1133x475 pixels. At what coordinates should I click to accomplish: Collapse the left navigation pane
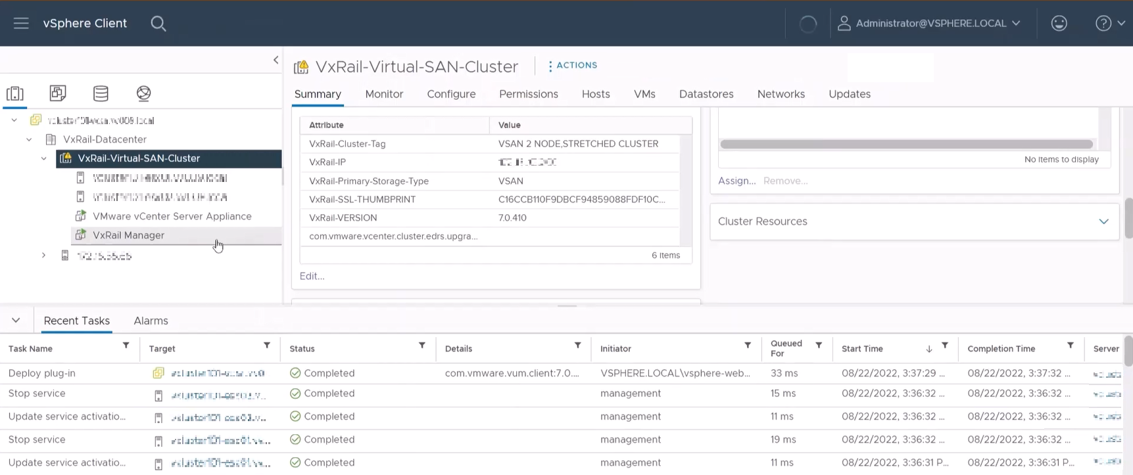[276, 60]
